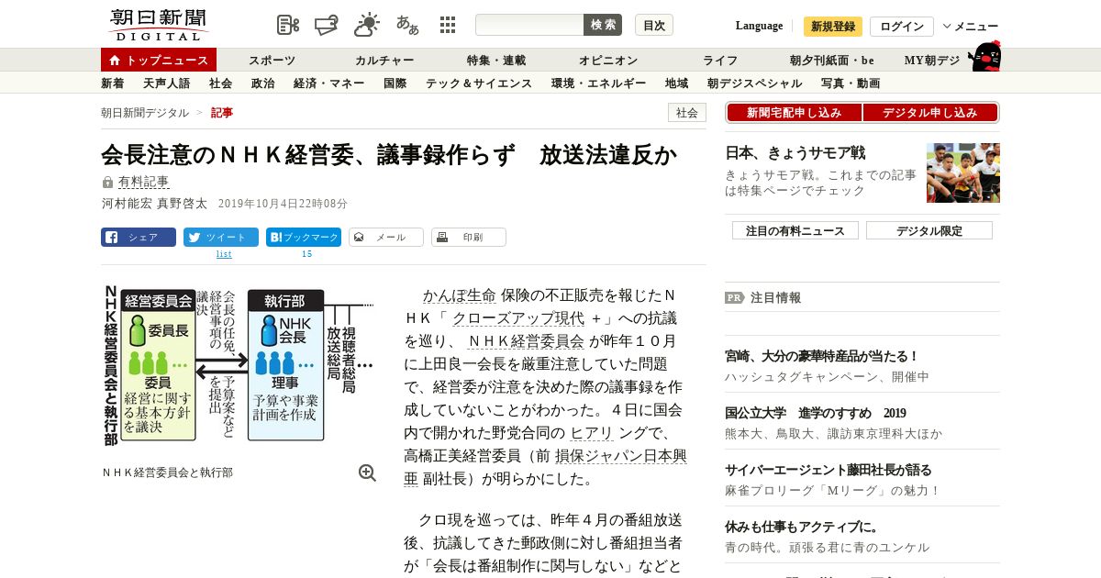
Task: Click the NHK organization diagram image
Action: click(x=238, y=363)
